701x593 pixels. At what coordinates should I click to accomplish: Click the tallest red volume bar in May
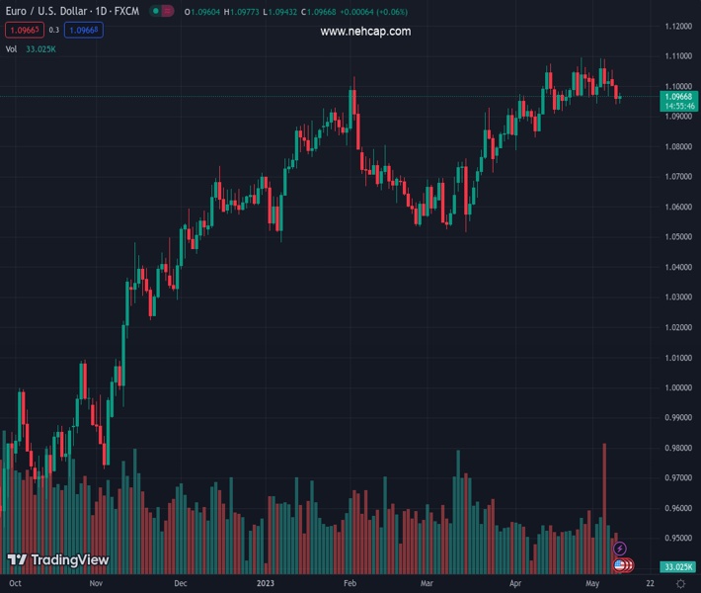pyautogui.click(x=604, y=504)
